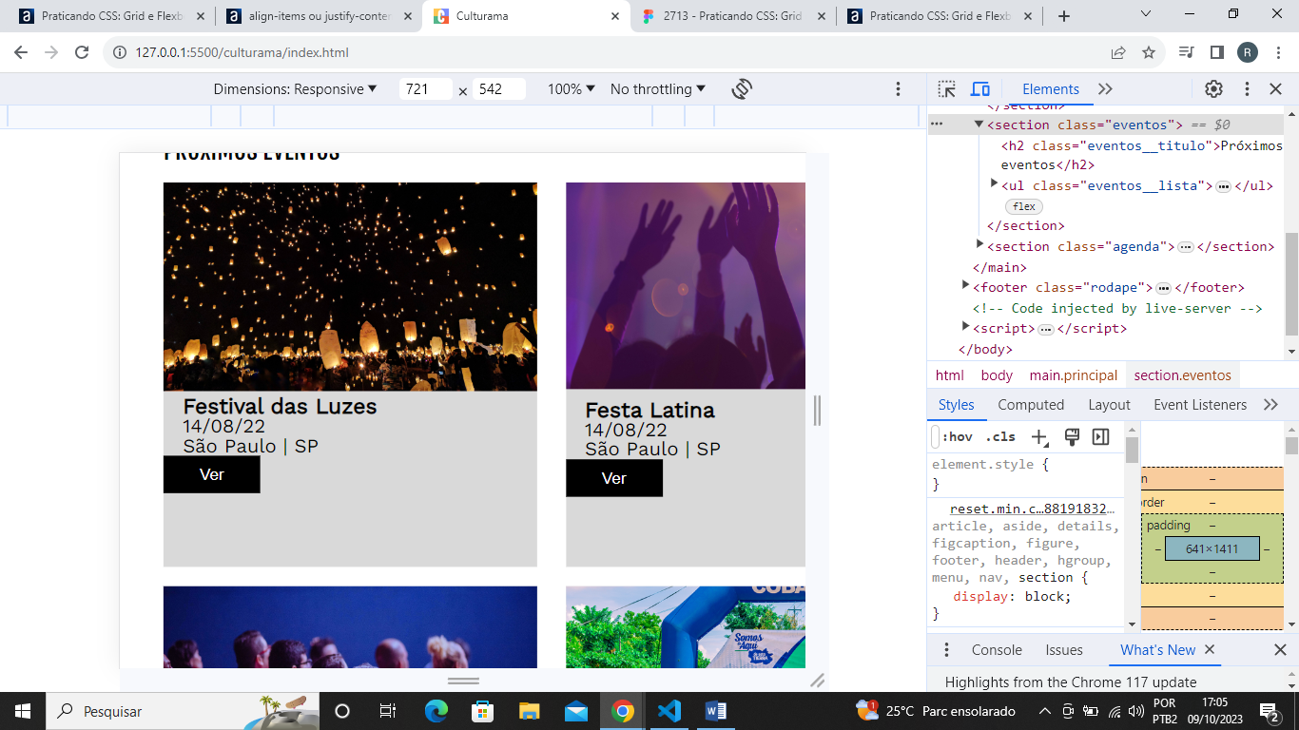Select the Elements tab in DevTools

1050,88
